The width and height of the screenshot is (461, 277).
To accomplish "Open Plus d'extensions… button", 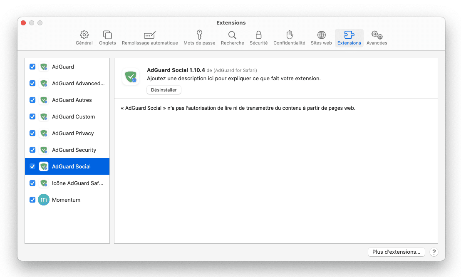I will click(x=397, y=252).
